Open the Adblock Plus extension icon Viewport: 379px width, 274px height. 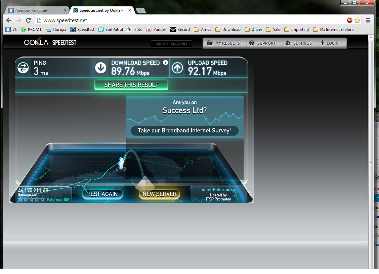click(350, 20)
